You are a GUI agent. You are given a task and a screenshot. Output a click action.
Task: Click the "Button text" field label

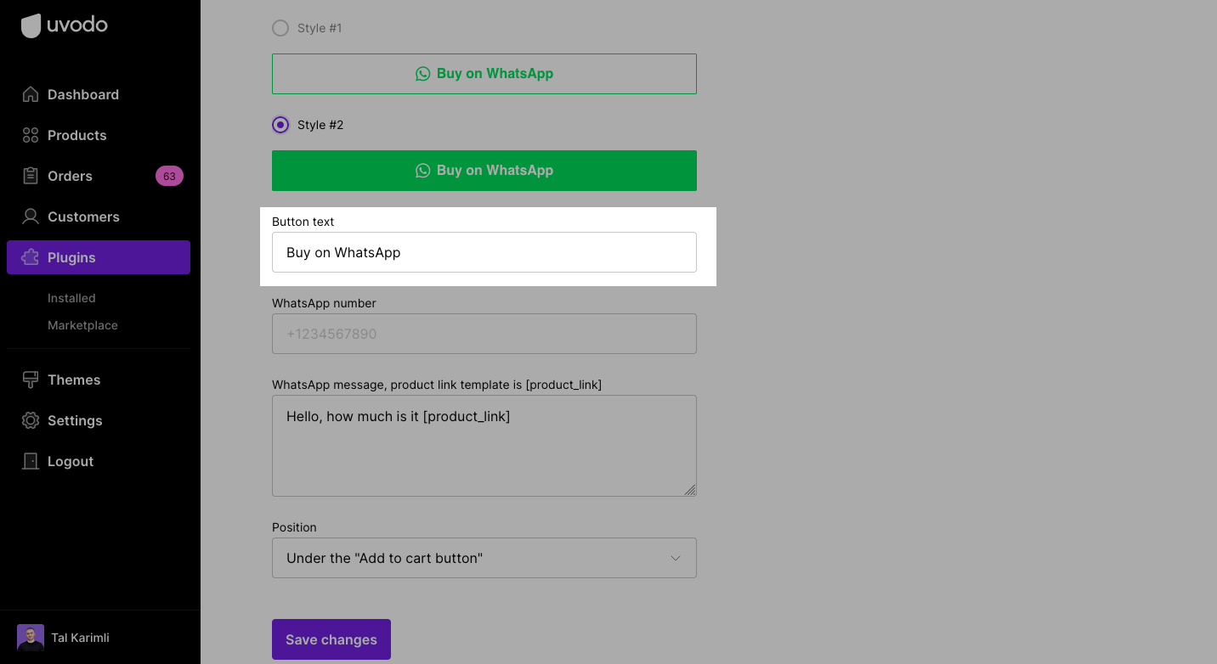pyautogui.click(x=303, y=222)
